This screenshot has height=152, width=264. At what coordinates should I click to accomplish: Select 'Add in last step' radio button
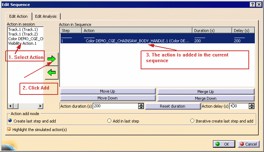(x=109, y=121)
